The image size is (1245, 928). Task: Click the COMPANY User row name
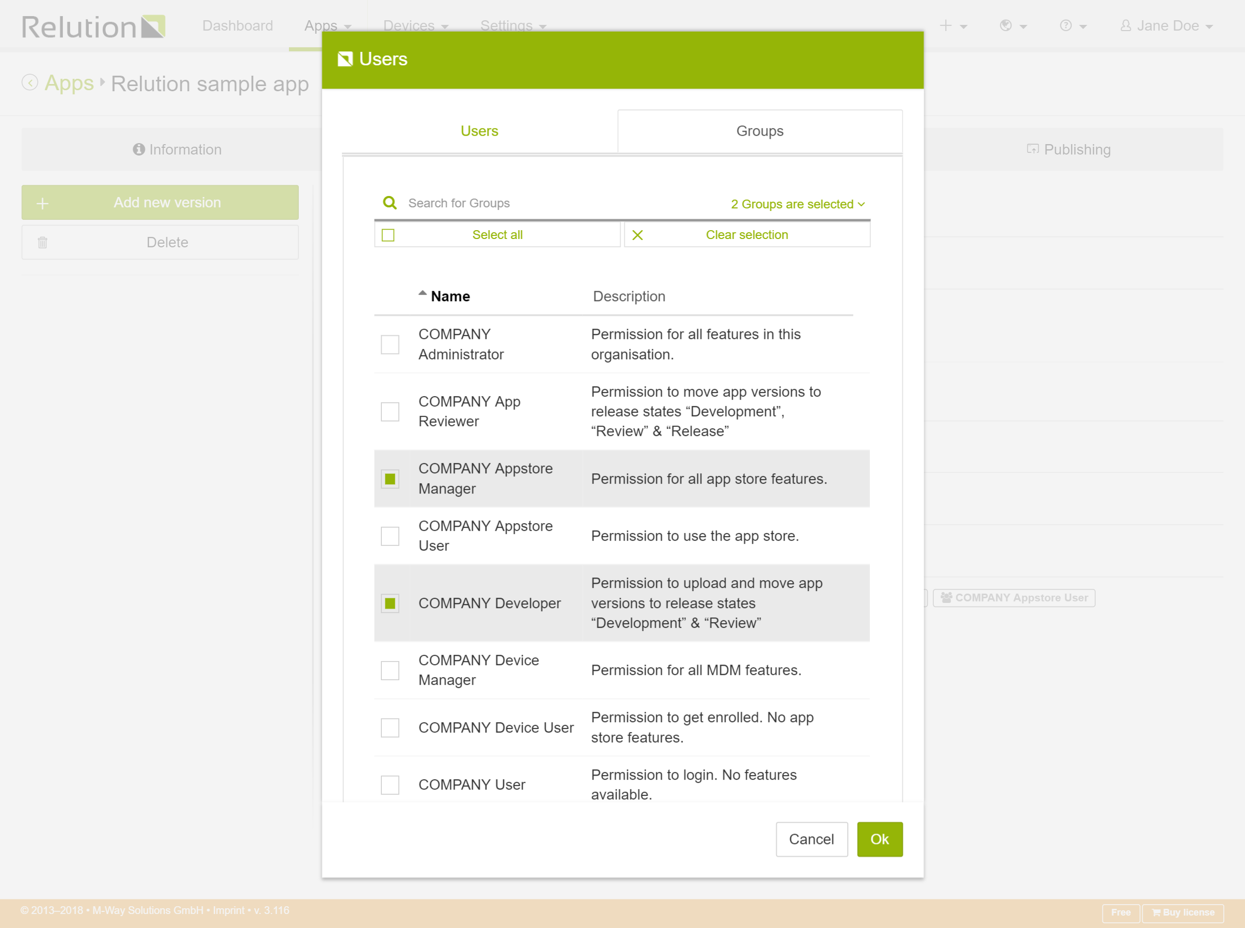472,785
